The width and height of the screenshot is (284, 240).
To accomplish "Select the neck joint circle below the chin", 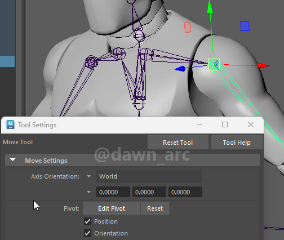I will (139, 35).
